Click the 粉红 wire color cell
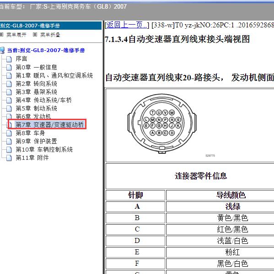 tap(232, 252)
